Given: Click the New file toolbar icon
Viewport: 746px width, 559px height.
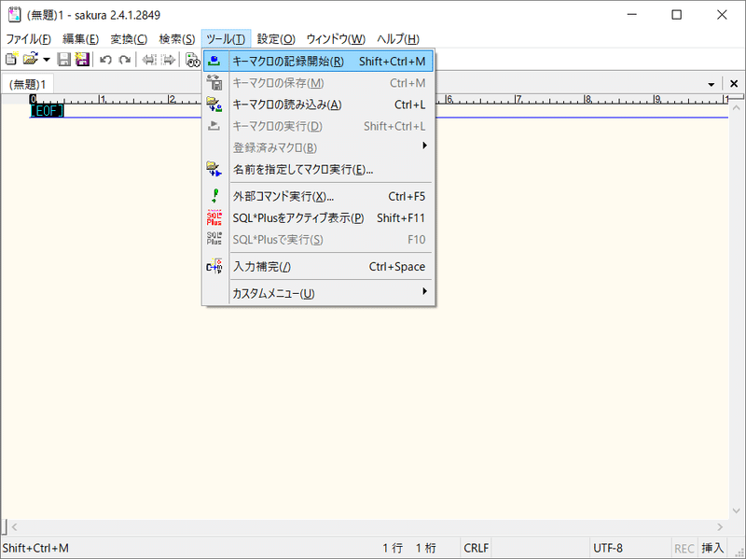Looking at the screenshot, I should point(11,59).
